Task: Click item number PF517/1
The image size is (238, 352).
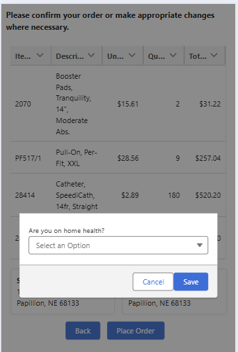Action: tap(28, 158)
